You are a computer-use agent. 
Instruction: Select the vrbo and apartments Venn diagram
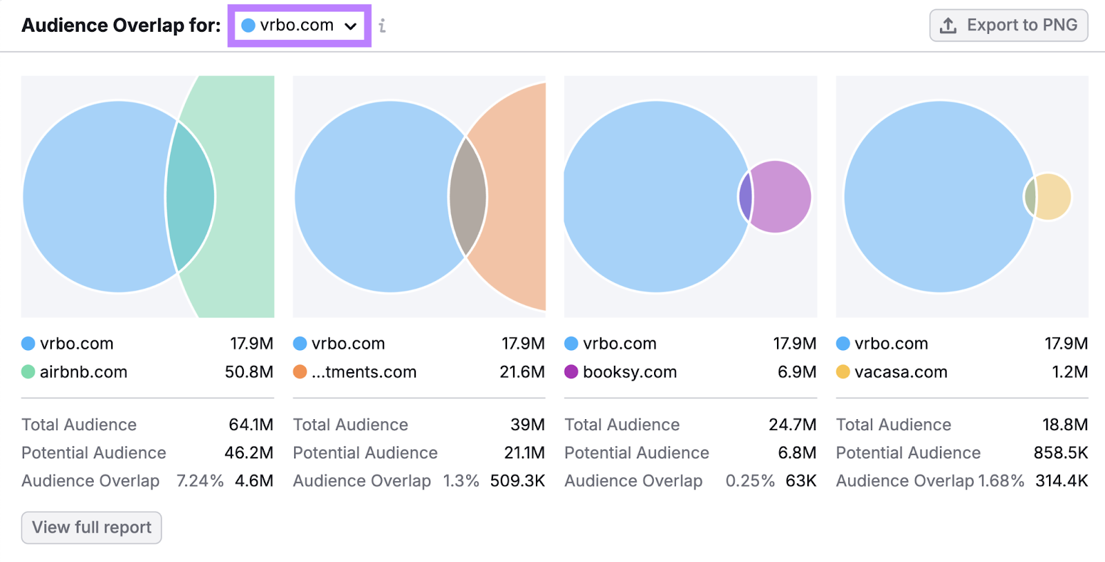tap(419, 197)
